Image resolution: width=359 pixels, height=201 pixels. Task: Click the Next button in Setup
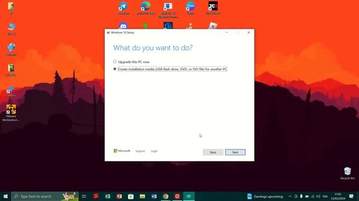(x=235, y=152)
